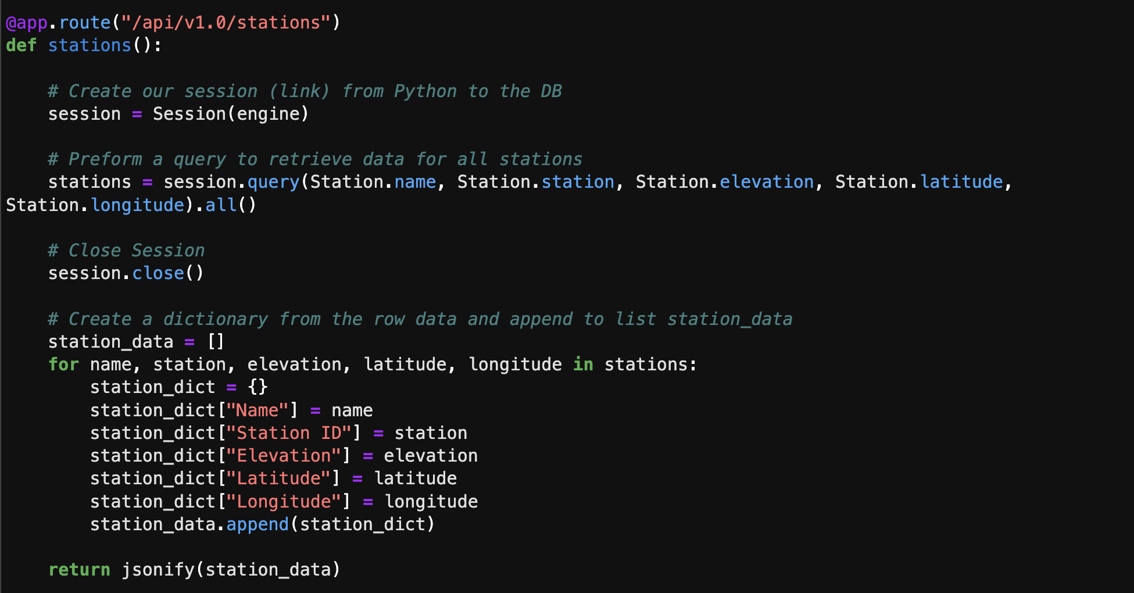Image resolution: width=1134 pixels, height=593 pixels.
Task: Click the Close Session comment
Action: pos(126,250)
